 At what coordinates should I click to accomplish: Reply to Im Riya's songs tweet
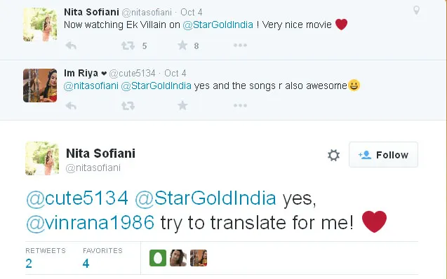(x=71, y=106)
